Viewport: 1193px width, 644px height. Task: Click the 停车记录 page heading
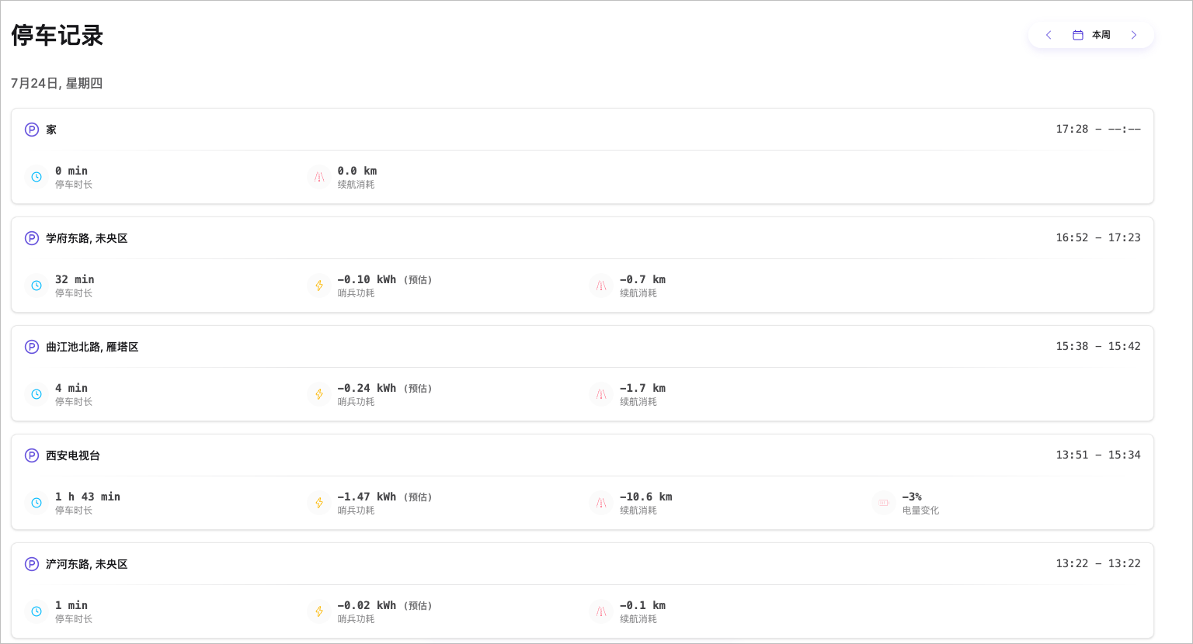coord(57,36)
